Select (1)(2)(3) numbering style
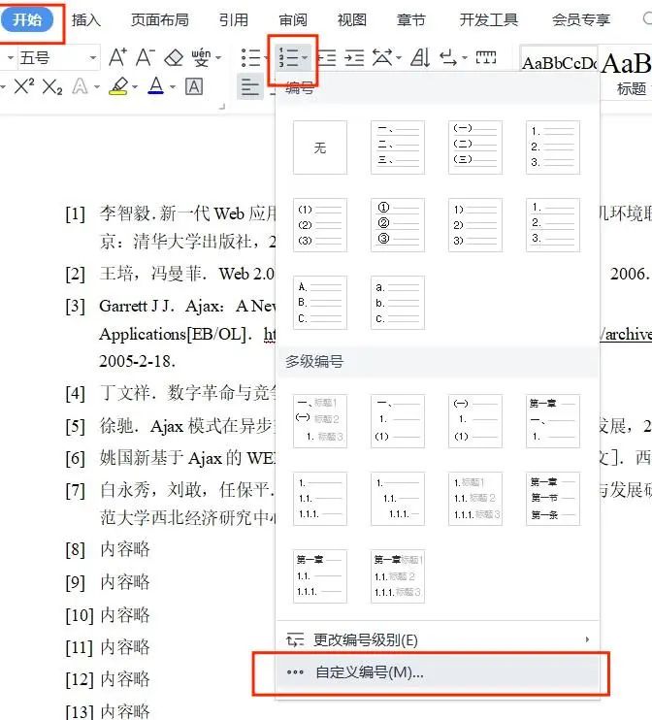 (320, 225)
